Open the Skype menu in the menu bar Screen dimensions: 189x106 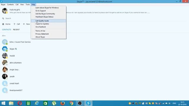tap(3, 4)
